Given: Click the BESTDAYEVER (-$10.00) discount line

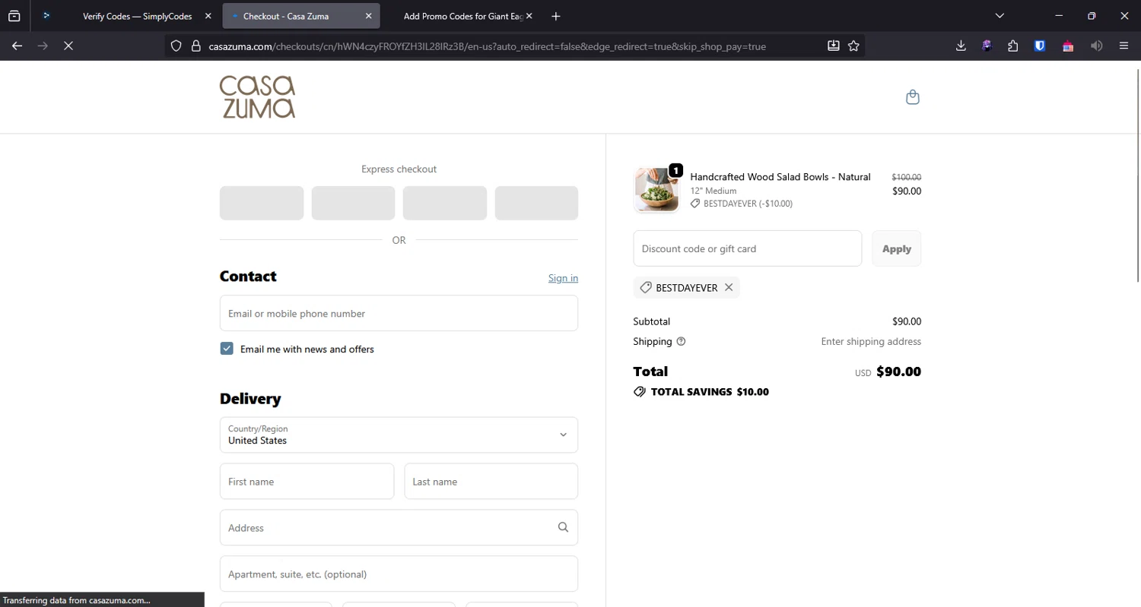Looking at the screenshot, I should pos(742,204).
